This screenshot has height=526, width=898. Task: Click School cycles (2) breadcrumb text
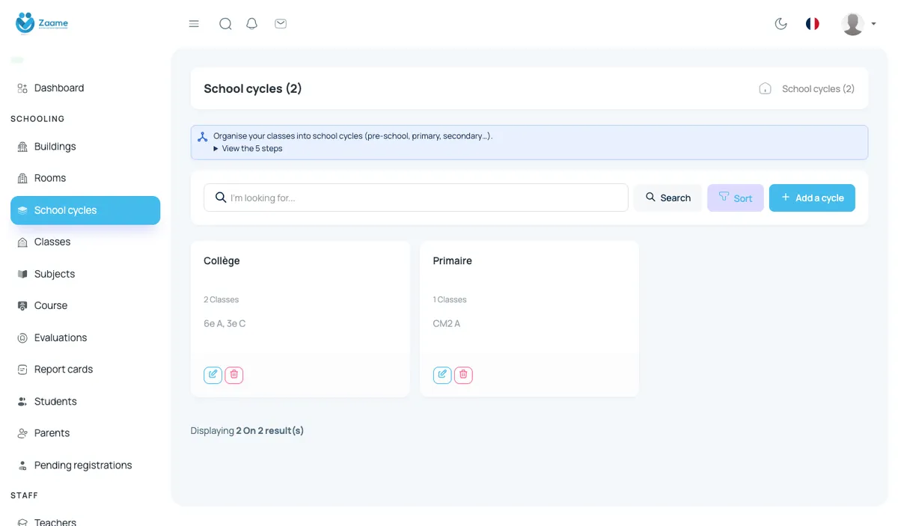point(818,88)
